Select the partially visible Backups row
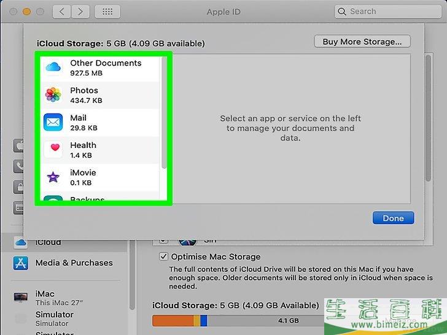 (x=99, y=196)
